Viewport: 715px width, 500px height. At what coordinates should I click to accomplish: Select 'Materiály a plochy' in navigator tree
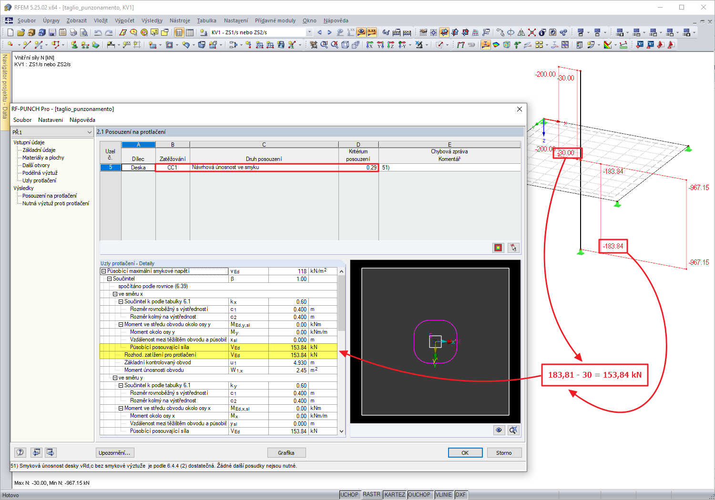click(x=43, y=158)
